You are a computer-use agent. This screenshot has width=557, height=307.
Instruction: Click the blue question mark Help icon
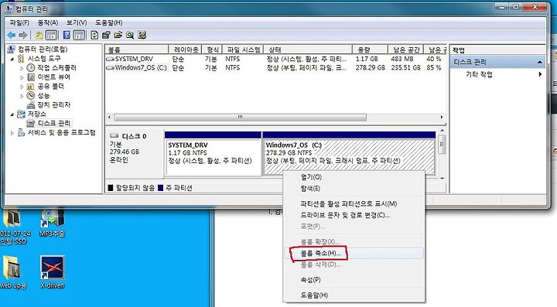pyautogui.click(x=67, y=35)
